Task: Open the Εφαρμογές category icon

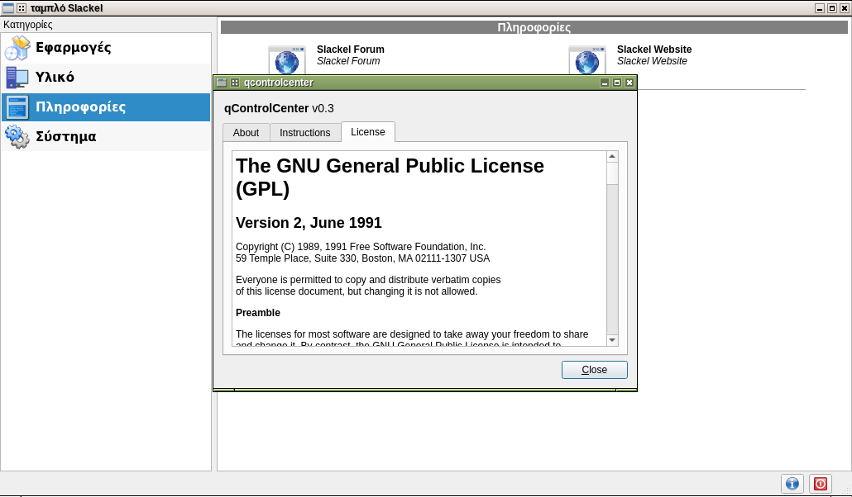Action: (x=17, y=48)
